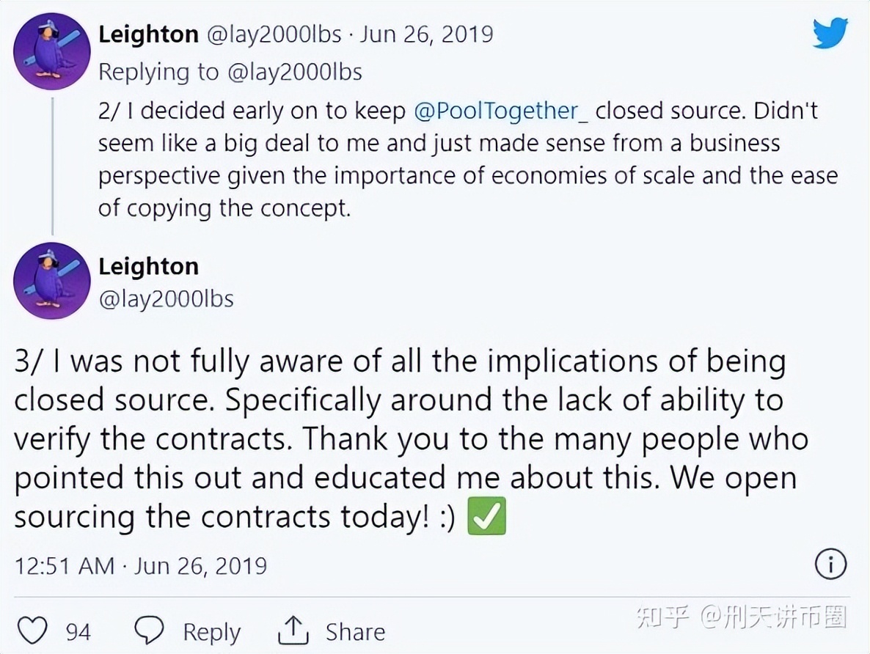Click the Share text label

tap(355, 631)
